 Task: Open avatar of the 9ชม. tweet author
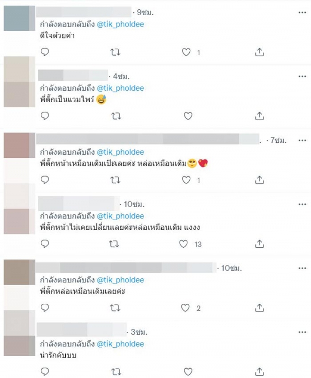(x=19, y=18)
